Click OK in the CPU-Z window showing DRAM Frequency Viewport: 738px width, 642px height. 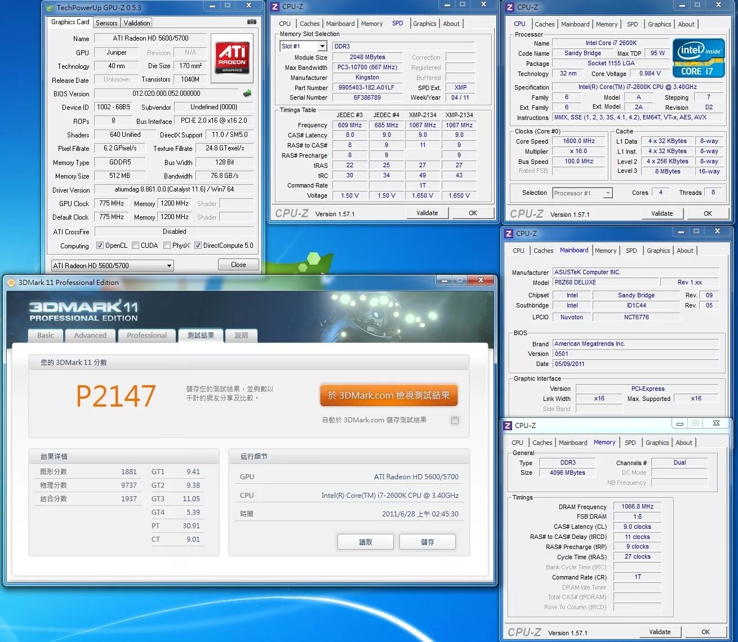(x=705, y=632)
